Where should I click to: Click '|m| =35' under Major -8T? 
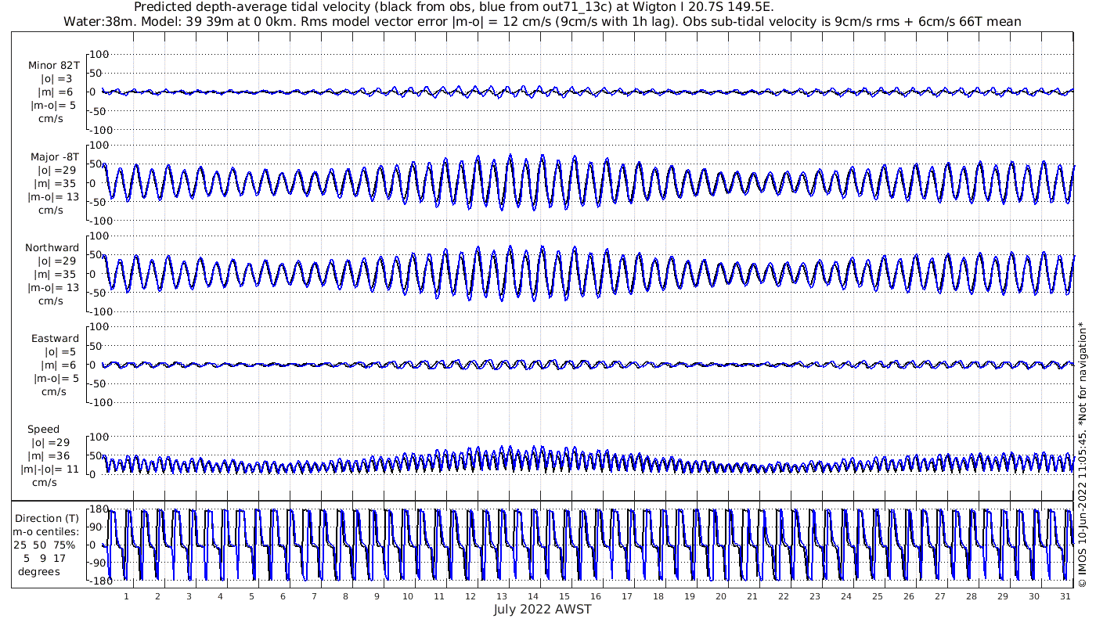tap(56, 183)
